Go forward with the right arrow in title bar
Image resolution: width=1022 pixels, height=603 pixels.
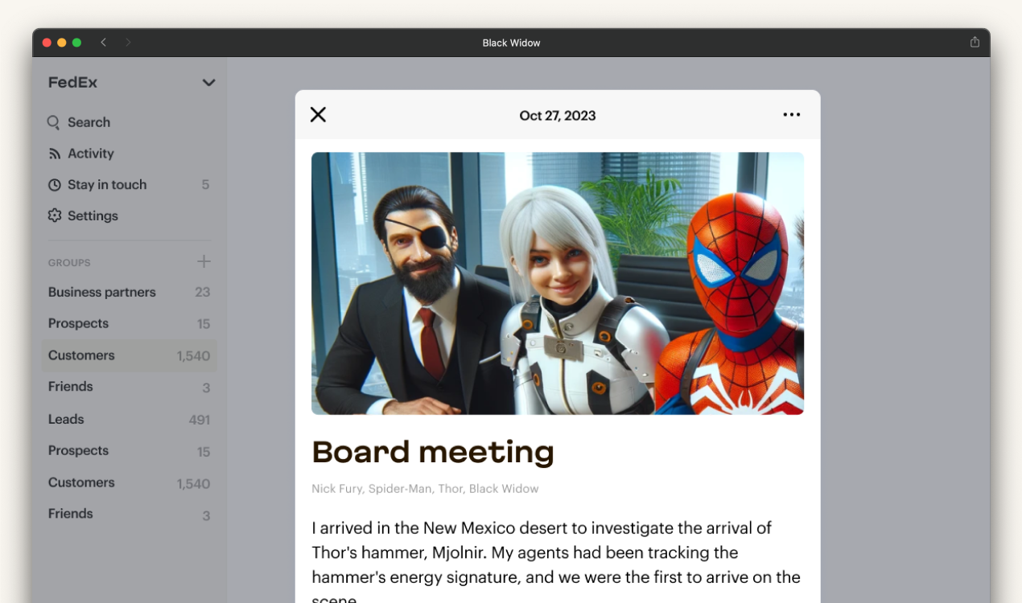(x=128, y=43)
